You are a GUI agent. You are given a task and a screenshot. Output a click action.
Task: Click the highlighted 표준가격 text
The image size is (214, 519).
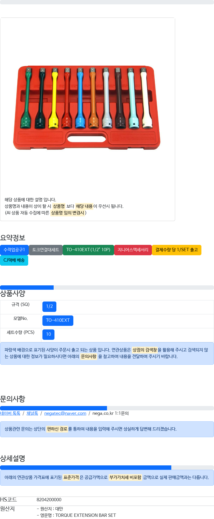click(71, 477)
